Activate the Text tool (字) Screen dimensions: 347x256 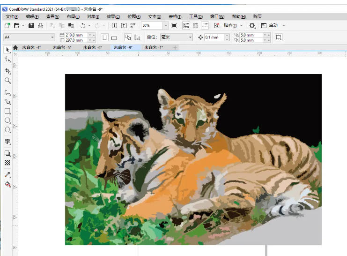pyautogui.click(x=7, y=141)
